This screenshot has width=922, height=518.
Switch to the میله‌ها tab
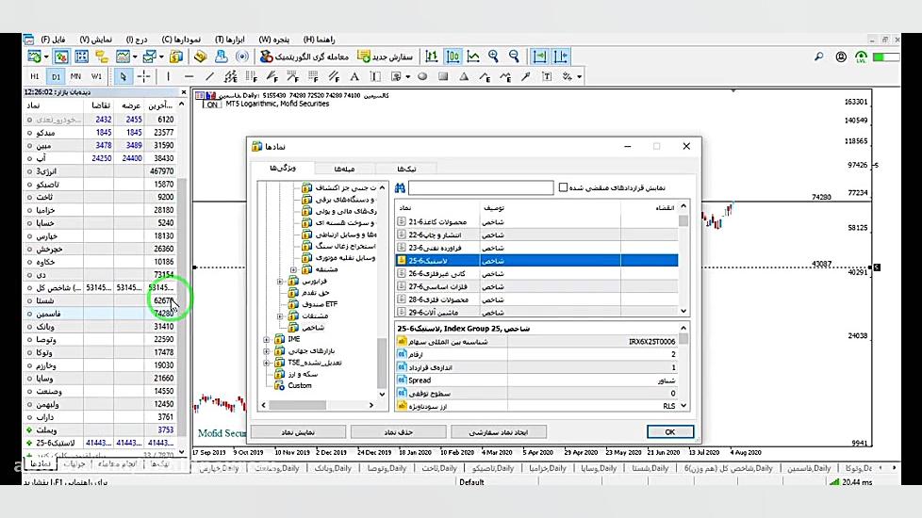pos(345,169)
